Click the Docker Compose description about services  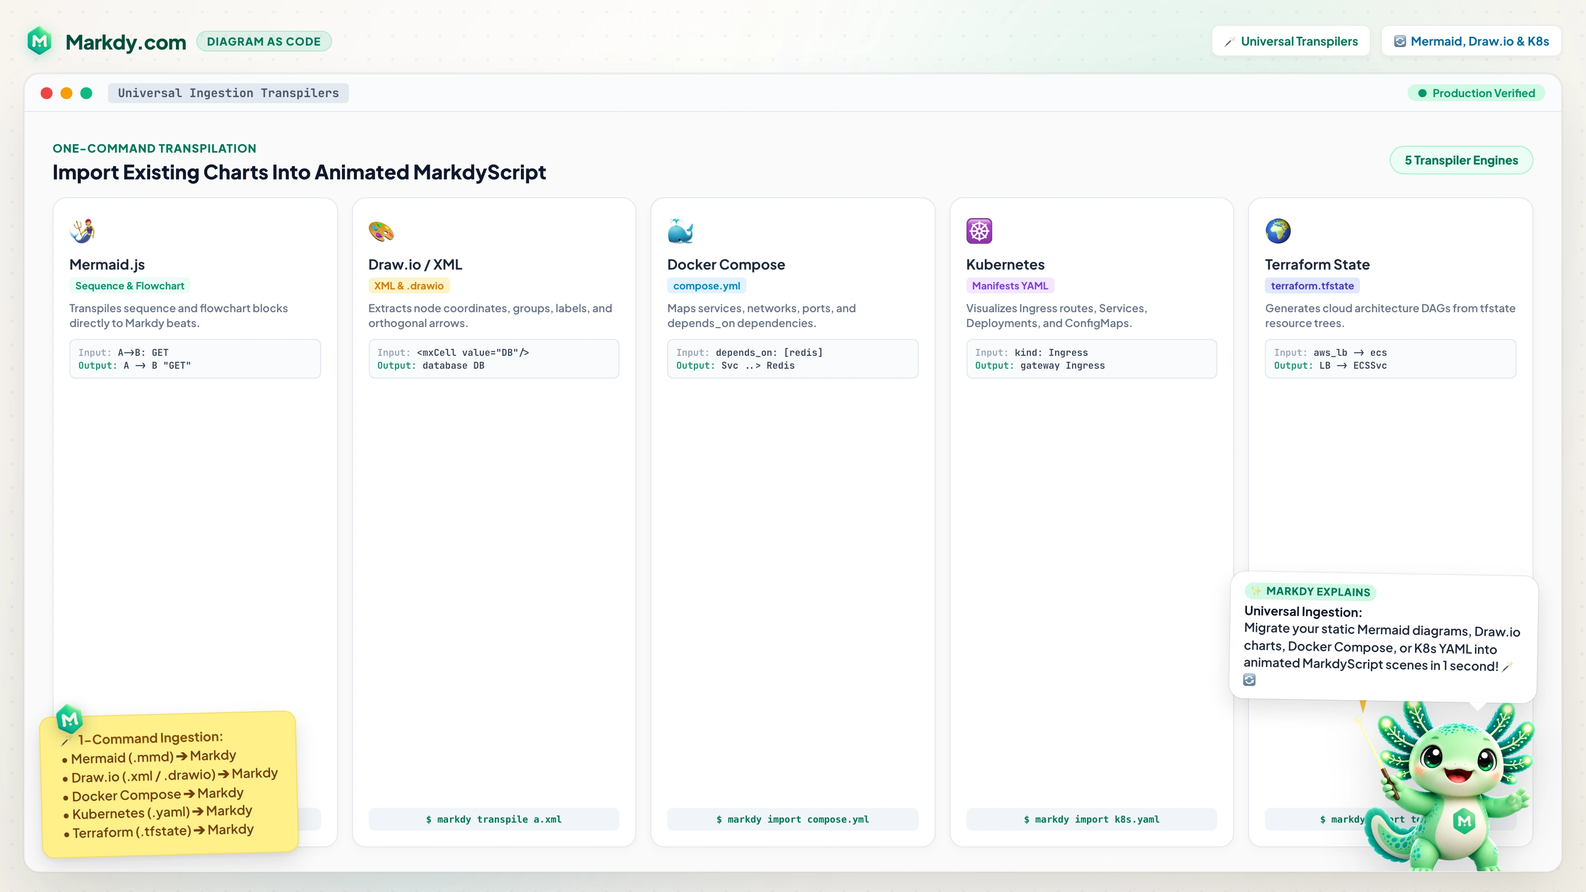762,315
